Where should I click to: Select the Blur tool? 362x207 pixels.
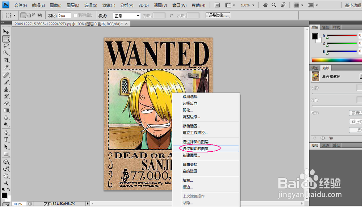coord(6,117)
